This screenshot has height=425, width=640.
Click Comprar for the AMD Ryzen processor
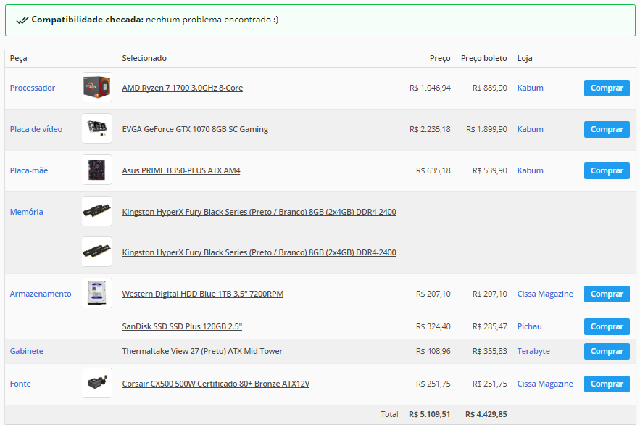pos(607,88)
